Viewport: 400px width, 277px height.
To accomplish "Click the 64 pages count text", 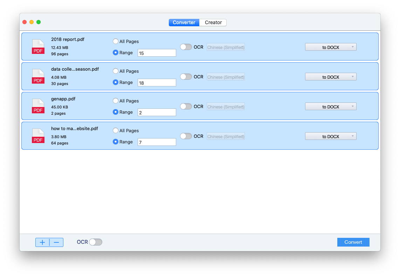I will 60,143.
